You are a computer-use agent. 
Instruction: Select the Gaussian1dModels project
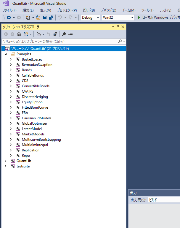[36, 118]
